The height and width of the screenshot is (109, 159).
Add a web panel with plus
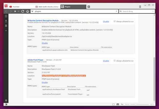click(6, 31)
